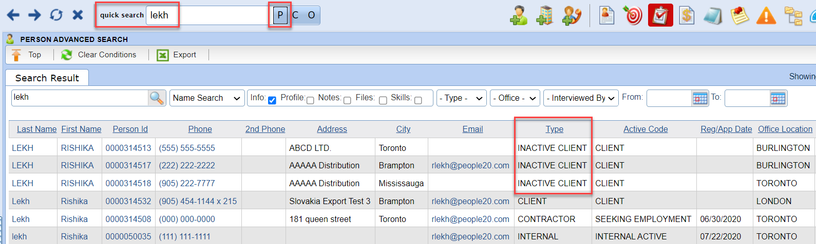Click Person Id 0000050035

click(128, 236)
